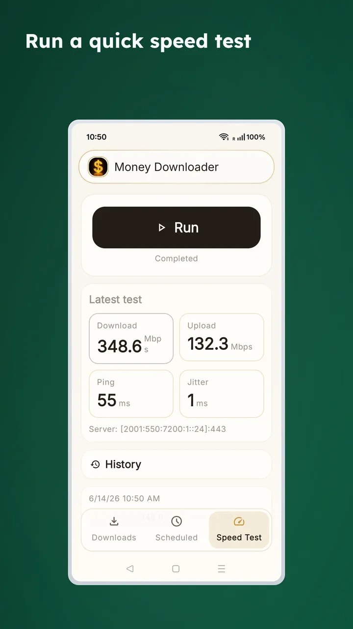353x629 pixels.
Task: Switch to the Downloads tab
Action: coord(114,529)
